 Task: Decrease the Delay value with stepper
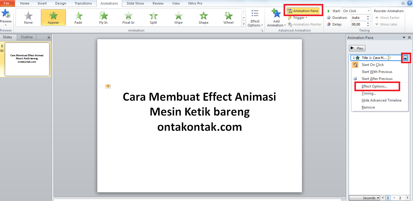coord(368,26)
